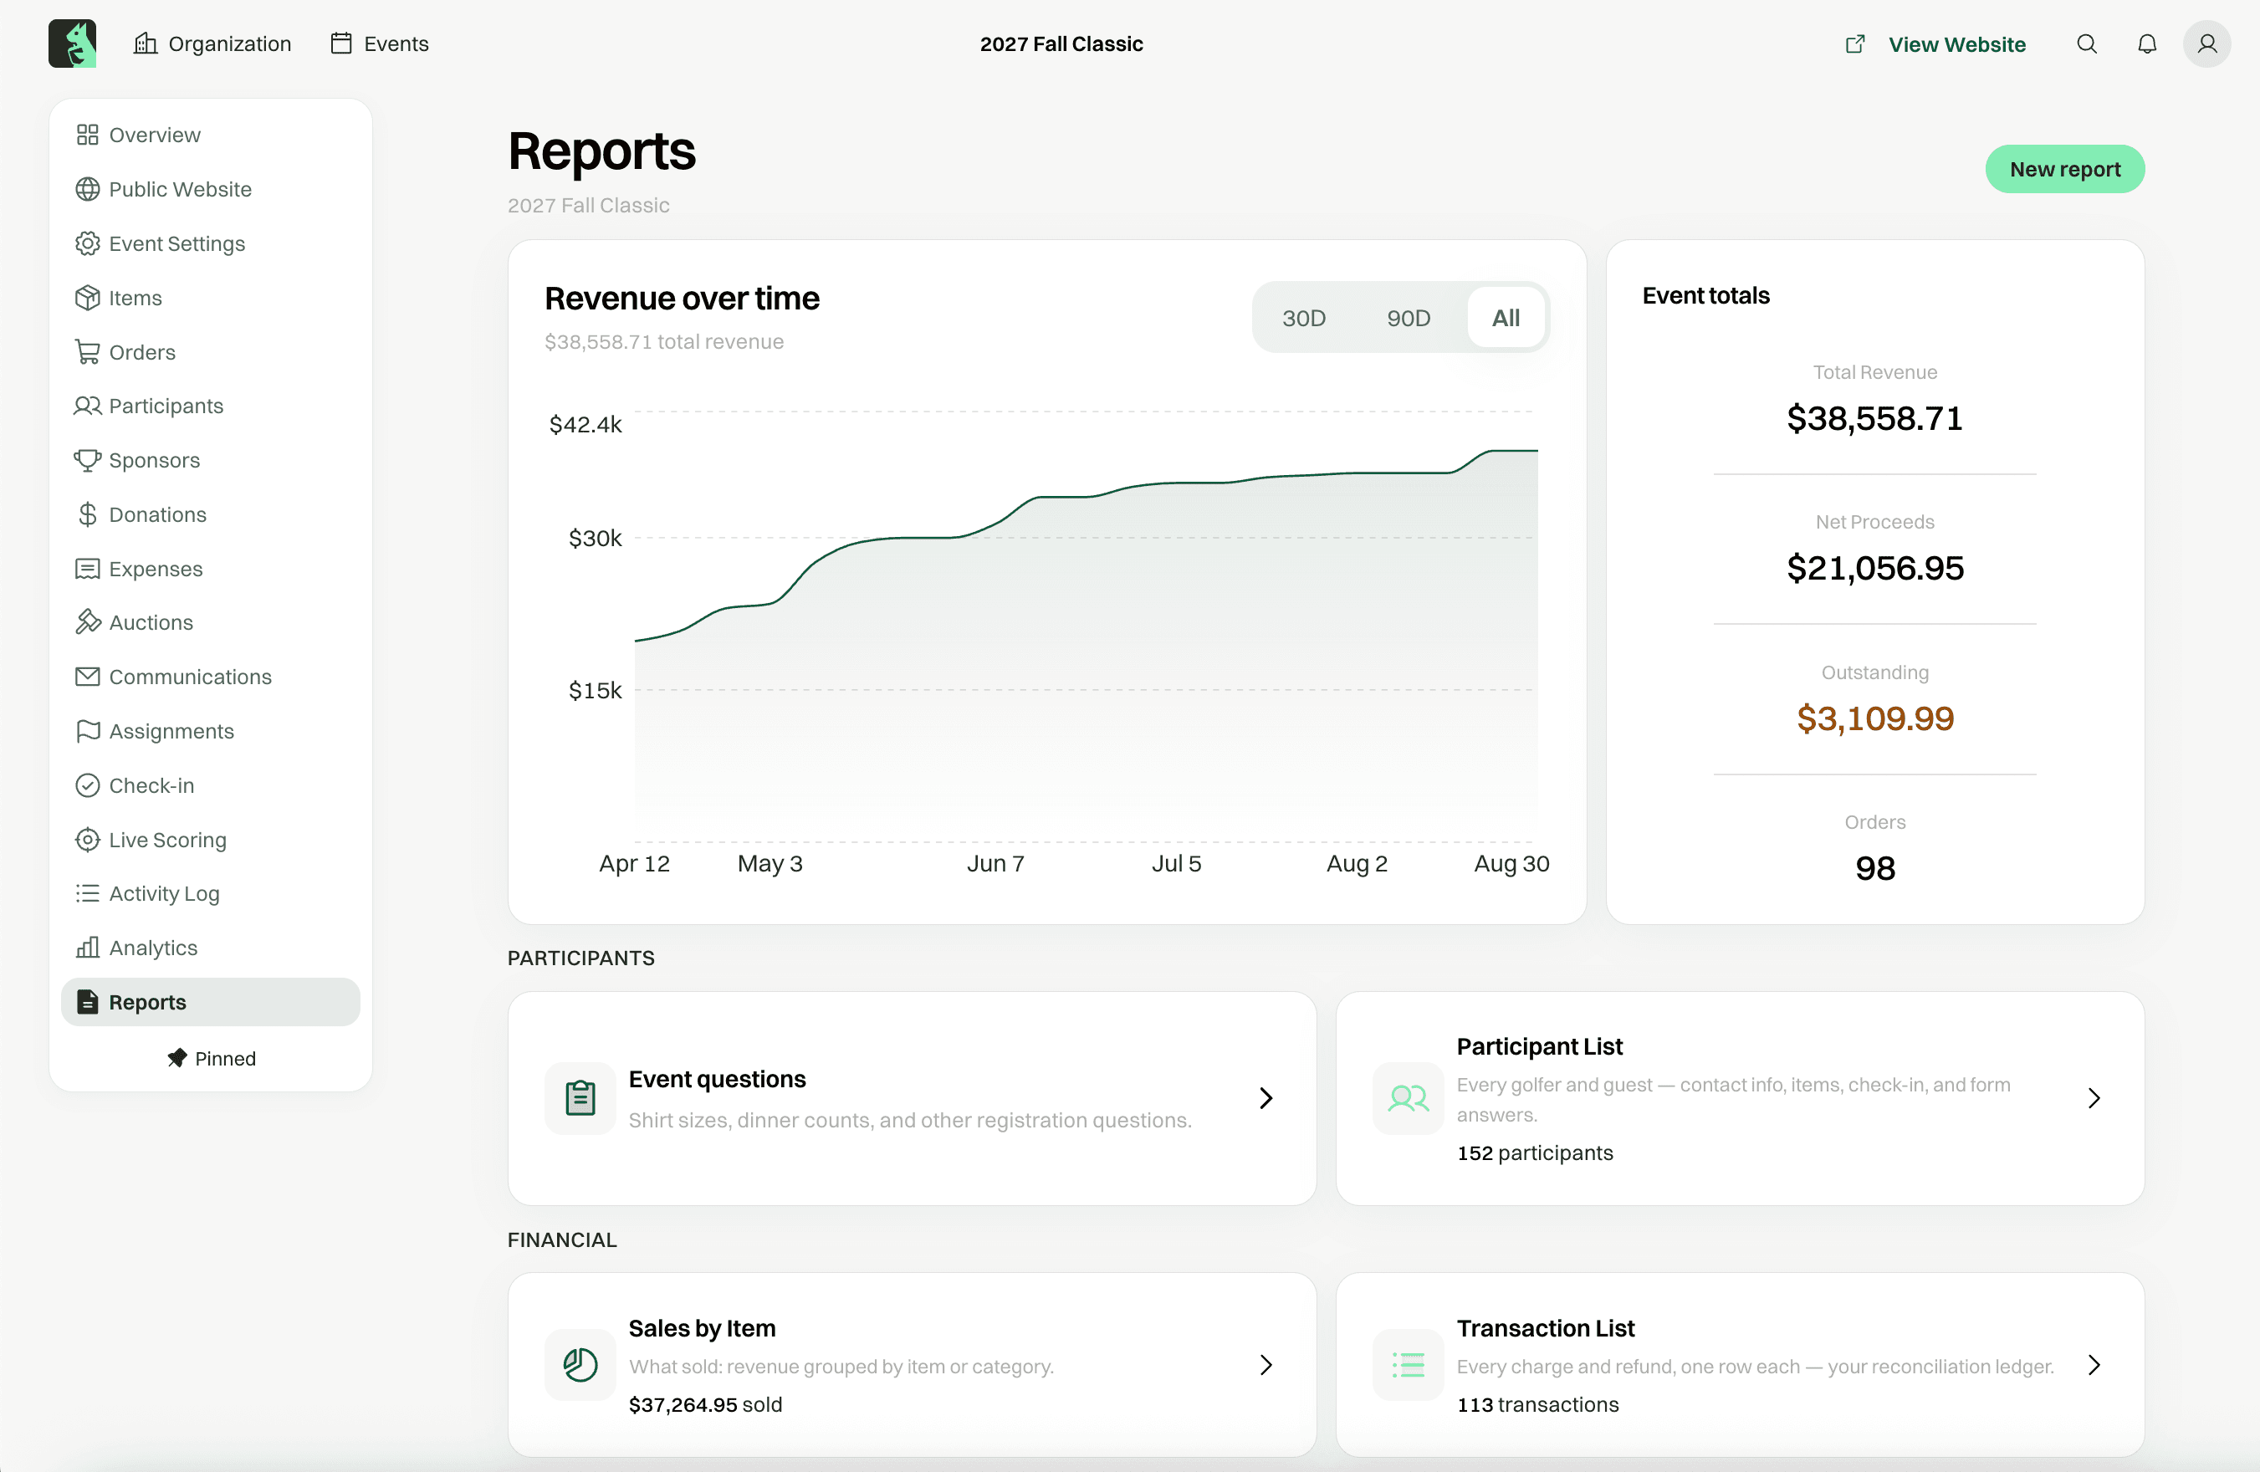Switch revenue chart to 90D range
Screen dimensions: 2260x1472
1409,317
